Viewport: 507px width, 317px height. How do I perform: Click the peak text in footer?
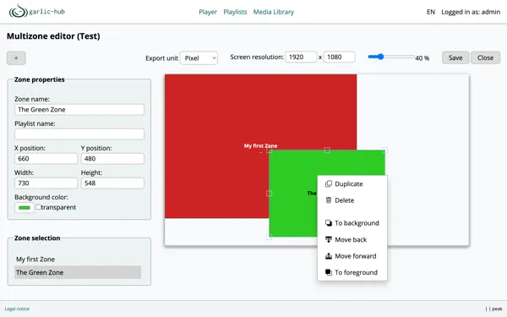click(497, 309)
